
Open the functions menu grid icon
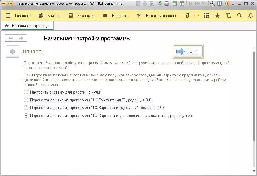(x=206, y=16)
